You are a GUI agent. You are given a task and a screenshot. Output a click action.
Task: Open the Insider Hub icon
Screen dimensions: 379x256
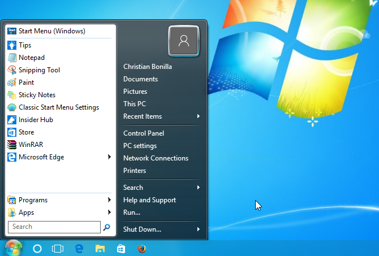12,120
